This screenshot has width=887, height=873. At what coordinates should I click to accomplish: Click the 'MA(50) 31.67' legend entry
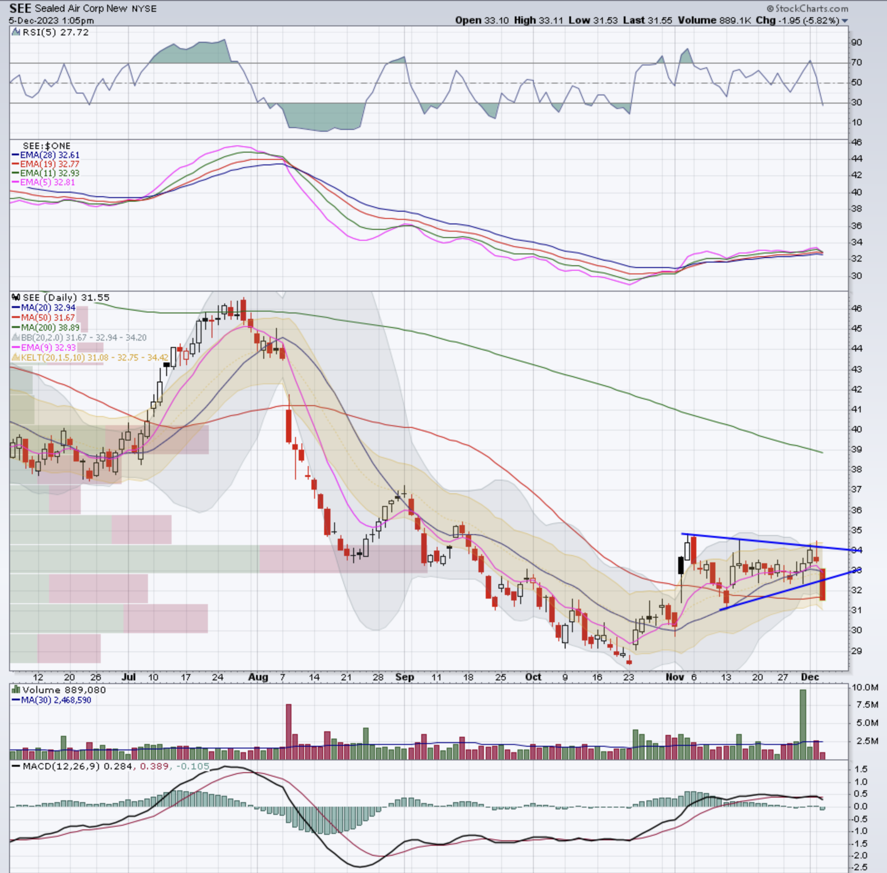43,318
